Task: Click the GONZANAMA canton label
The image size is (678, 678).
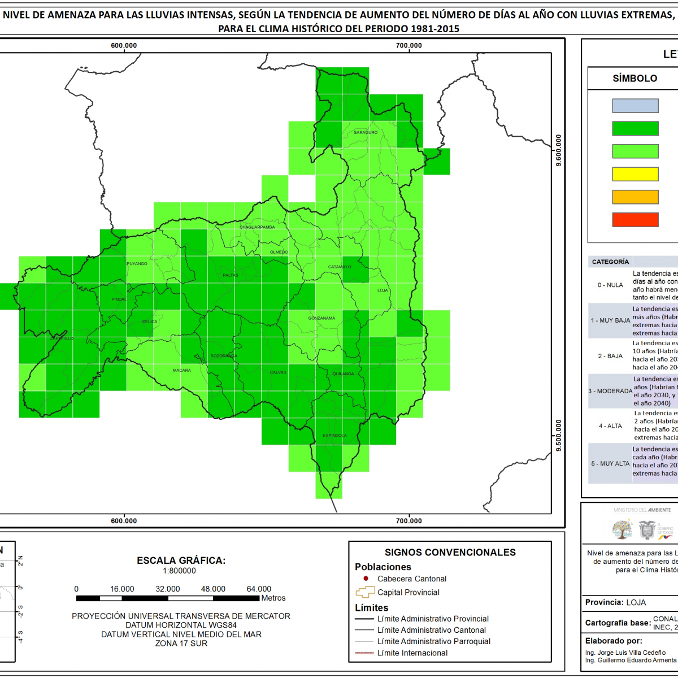Action: click(x=321, y=318)
